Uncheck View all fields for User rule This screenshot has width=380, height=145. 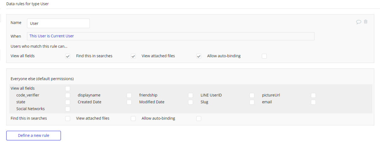pos(68,56)
